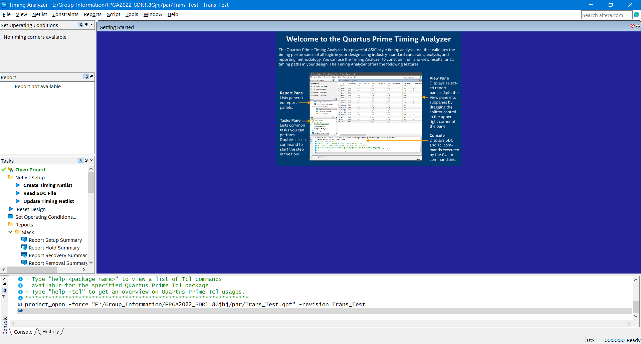Open the View menu
This screenshot has height=344, width=641.
(21, 14)
